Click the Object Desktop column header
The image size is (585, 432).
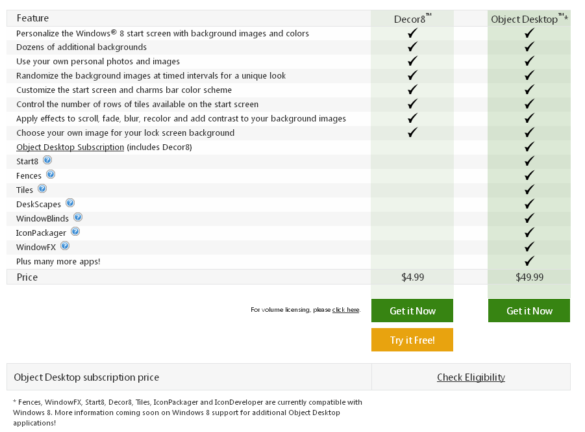click(529, 19)
